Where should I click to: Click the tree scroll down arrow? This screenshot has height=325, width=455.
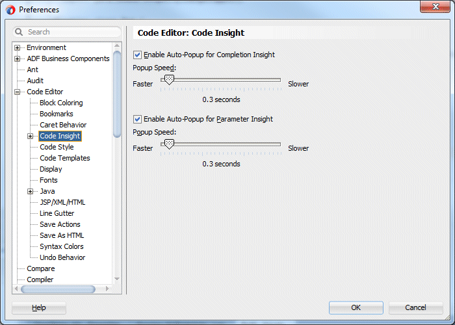117,279
